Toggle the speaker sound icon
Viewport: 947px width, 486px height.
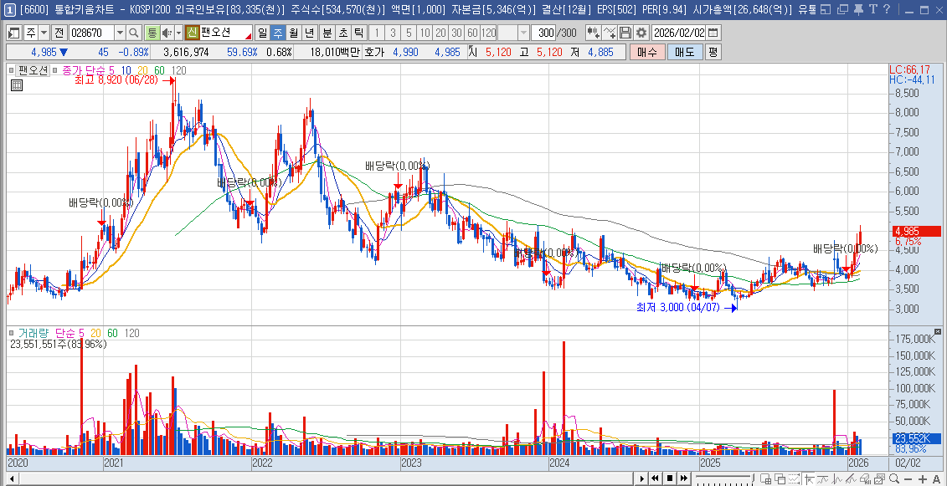(168, 33)
